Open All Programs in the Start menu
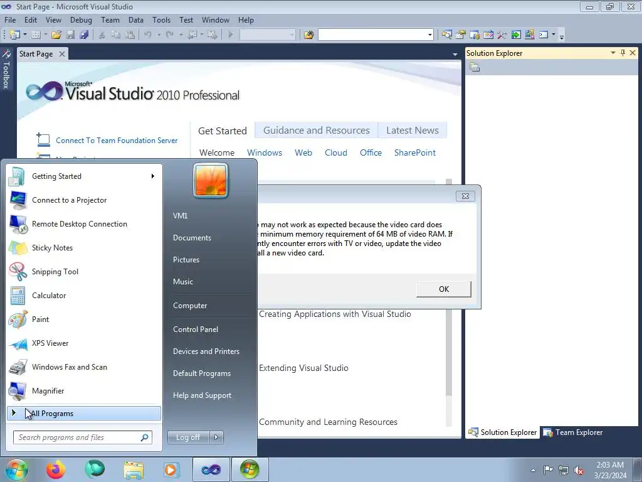 click(84, 414)
